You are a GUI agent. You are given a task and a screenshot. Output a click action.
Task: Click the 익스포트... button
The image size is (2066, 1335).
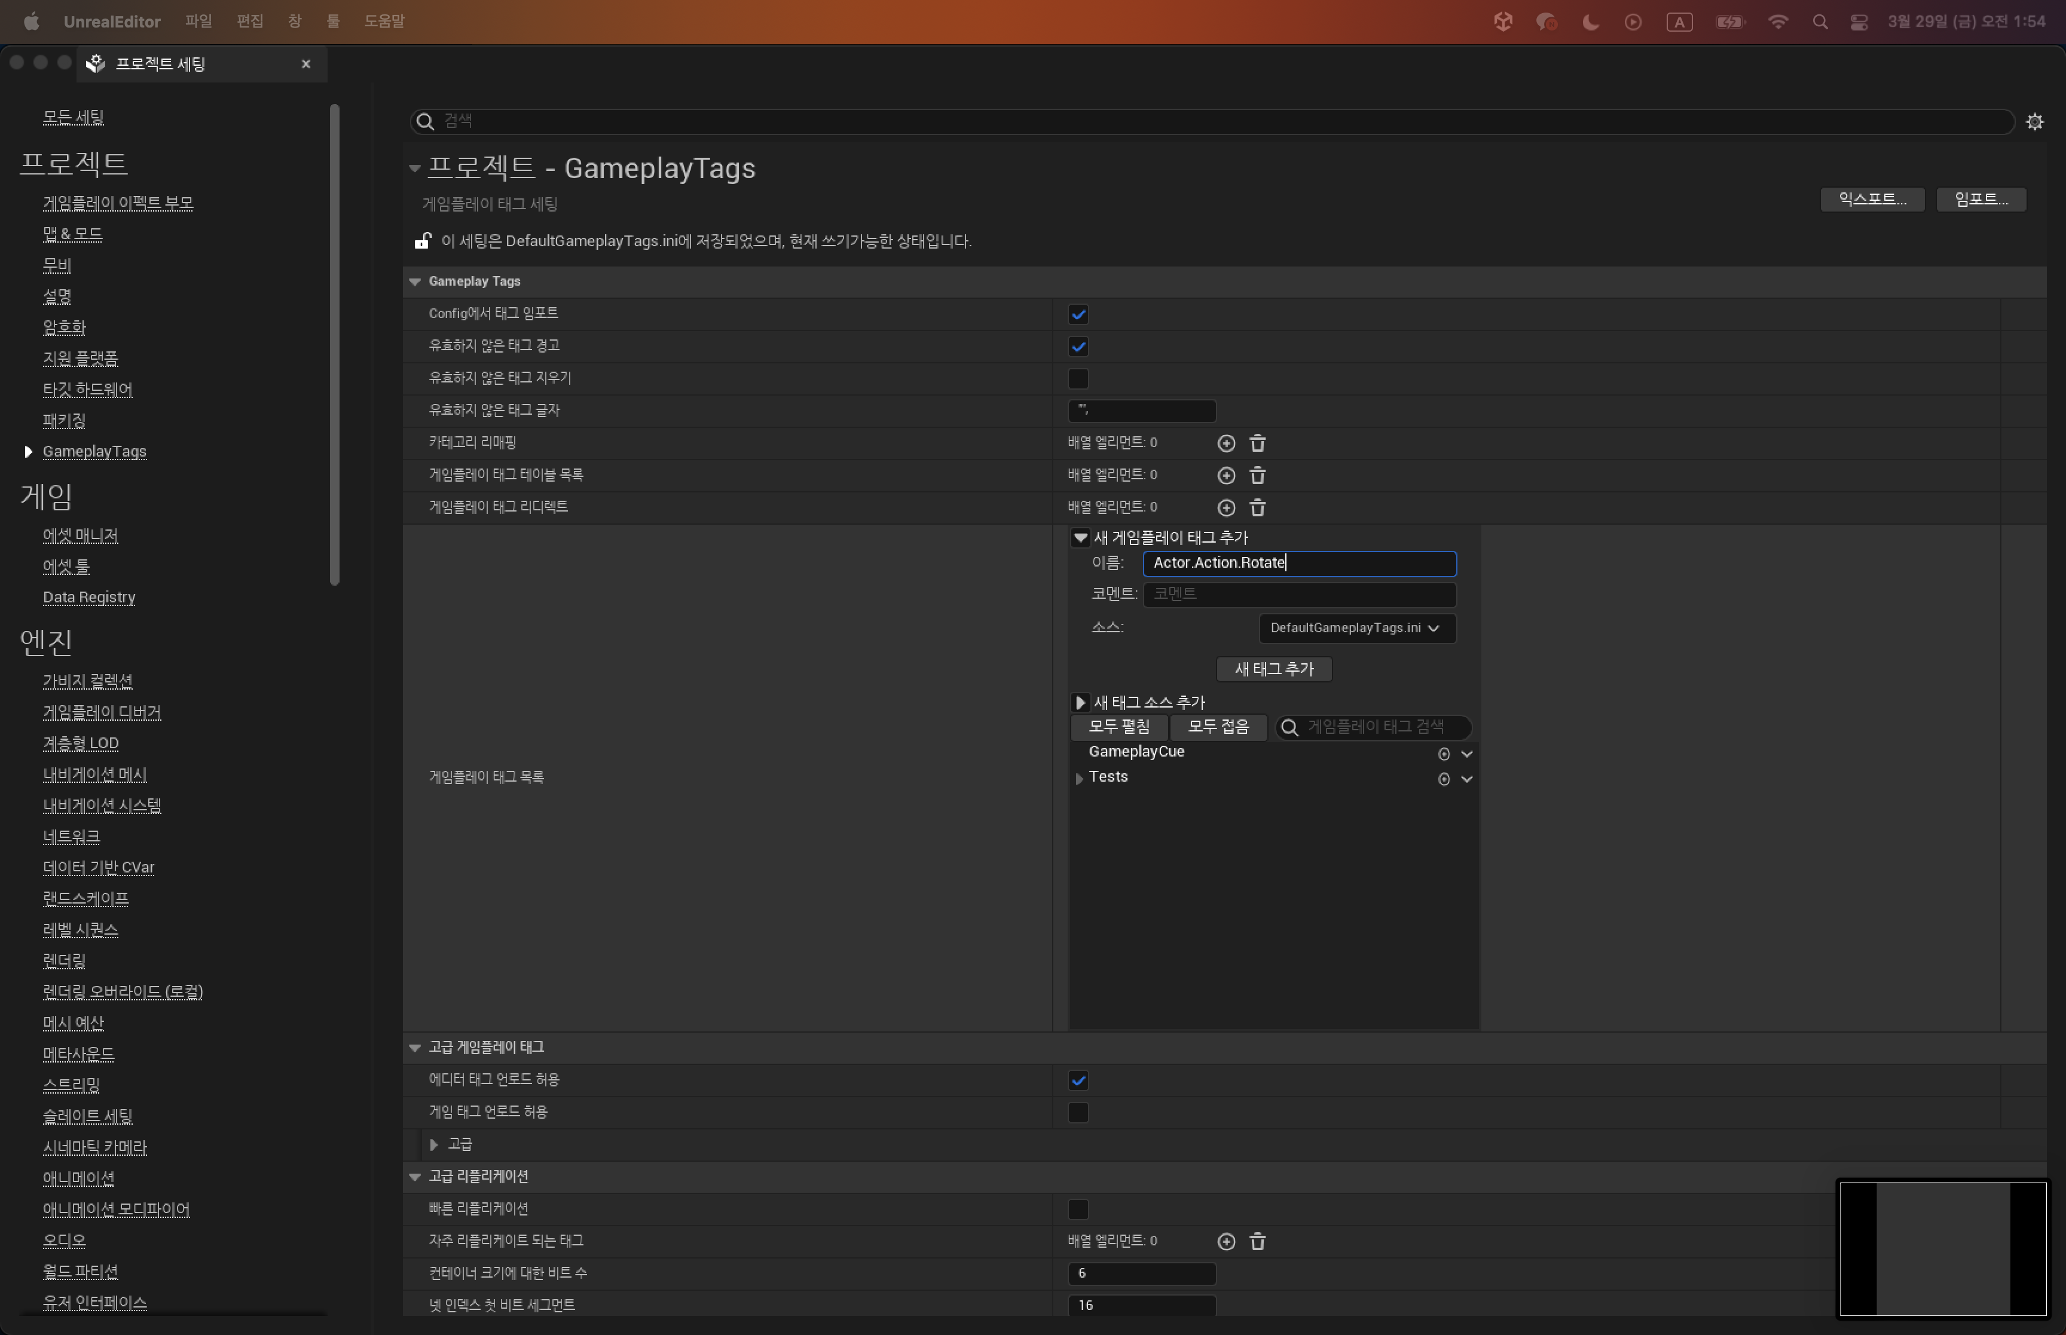coord(1872,200)
